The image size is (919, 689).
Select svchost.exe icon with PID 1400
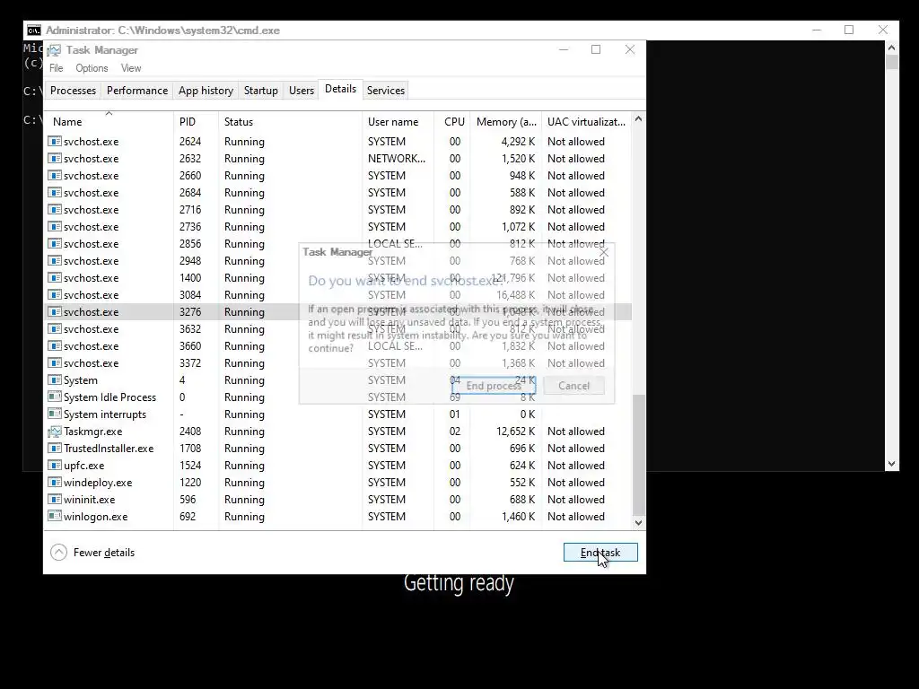(55, 277)
